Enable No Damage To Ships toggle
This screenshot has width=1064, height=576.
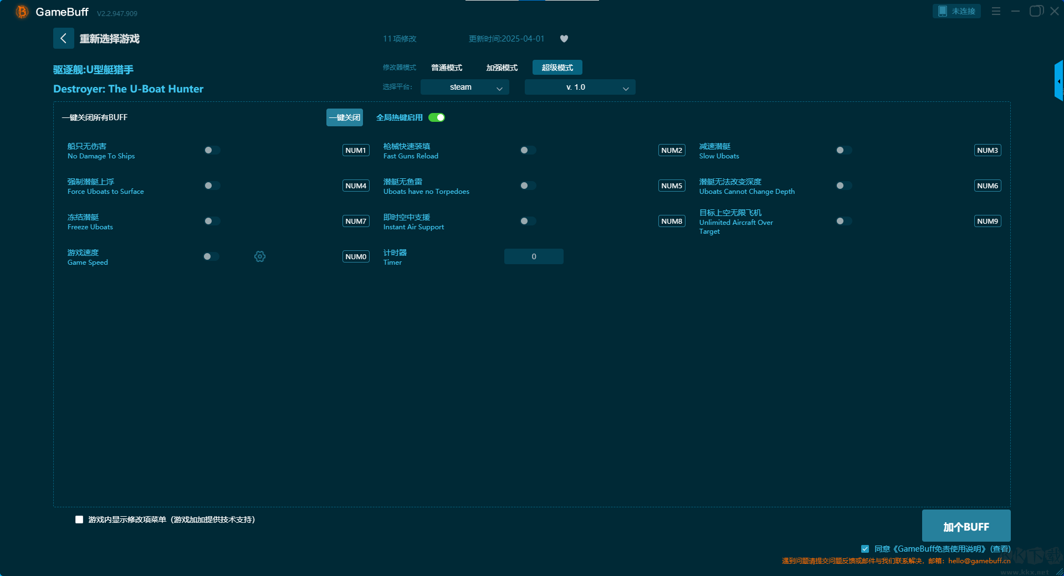tap(212, 150)
